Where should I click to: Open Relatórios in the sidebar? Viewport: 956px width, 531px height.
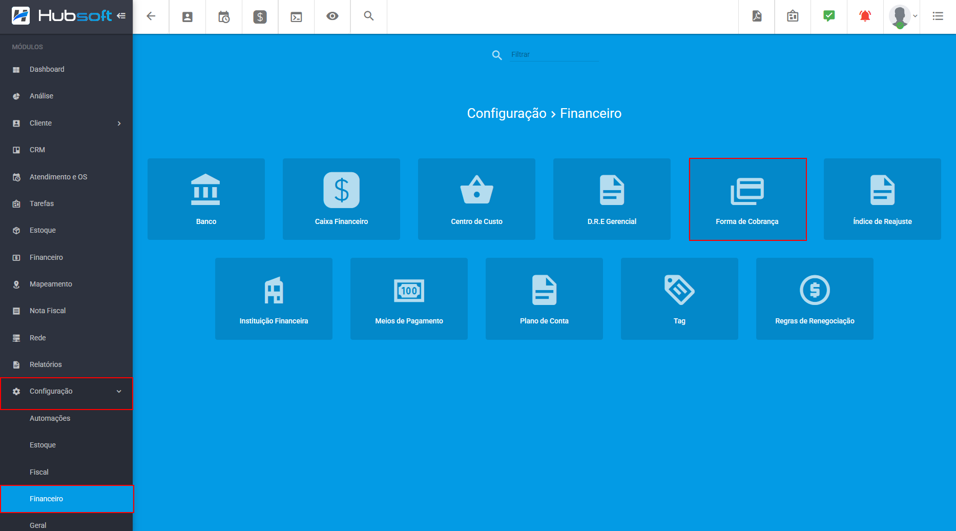tap(46, 364)
